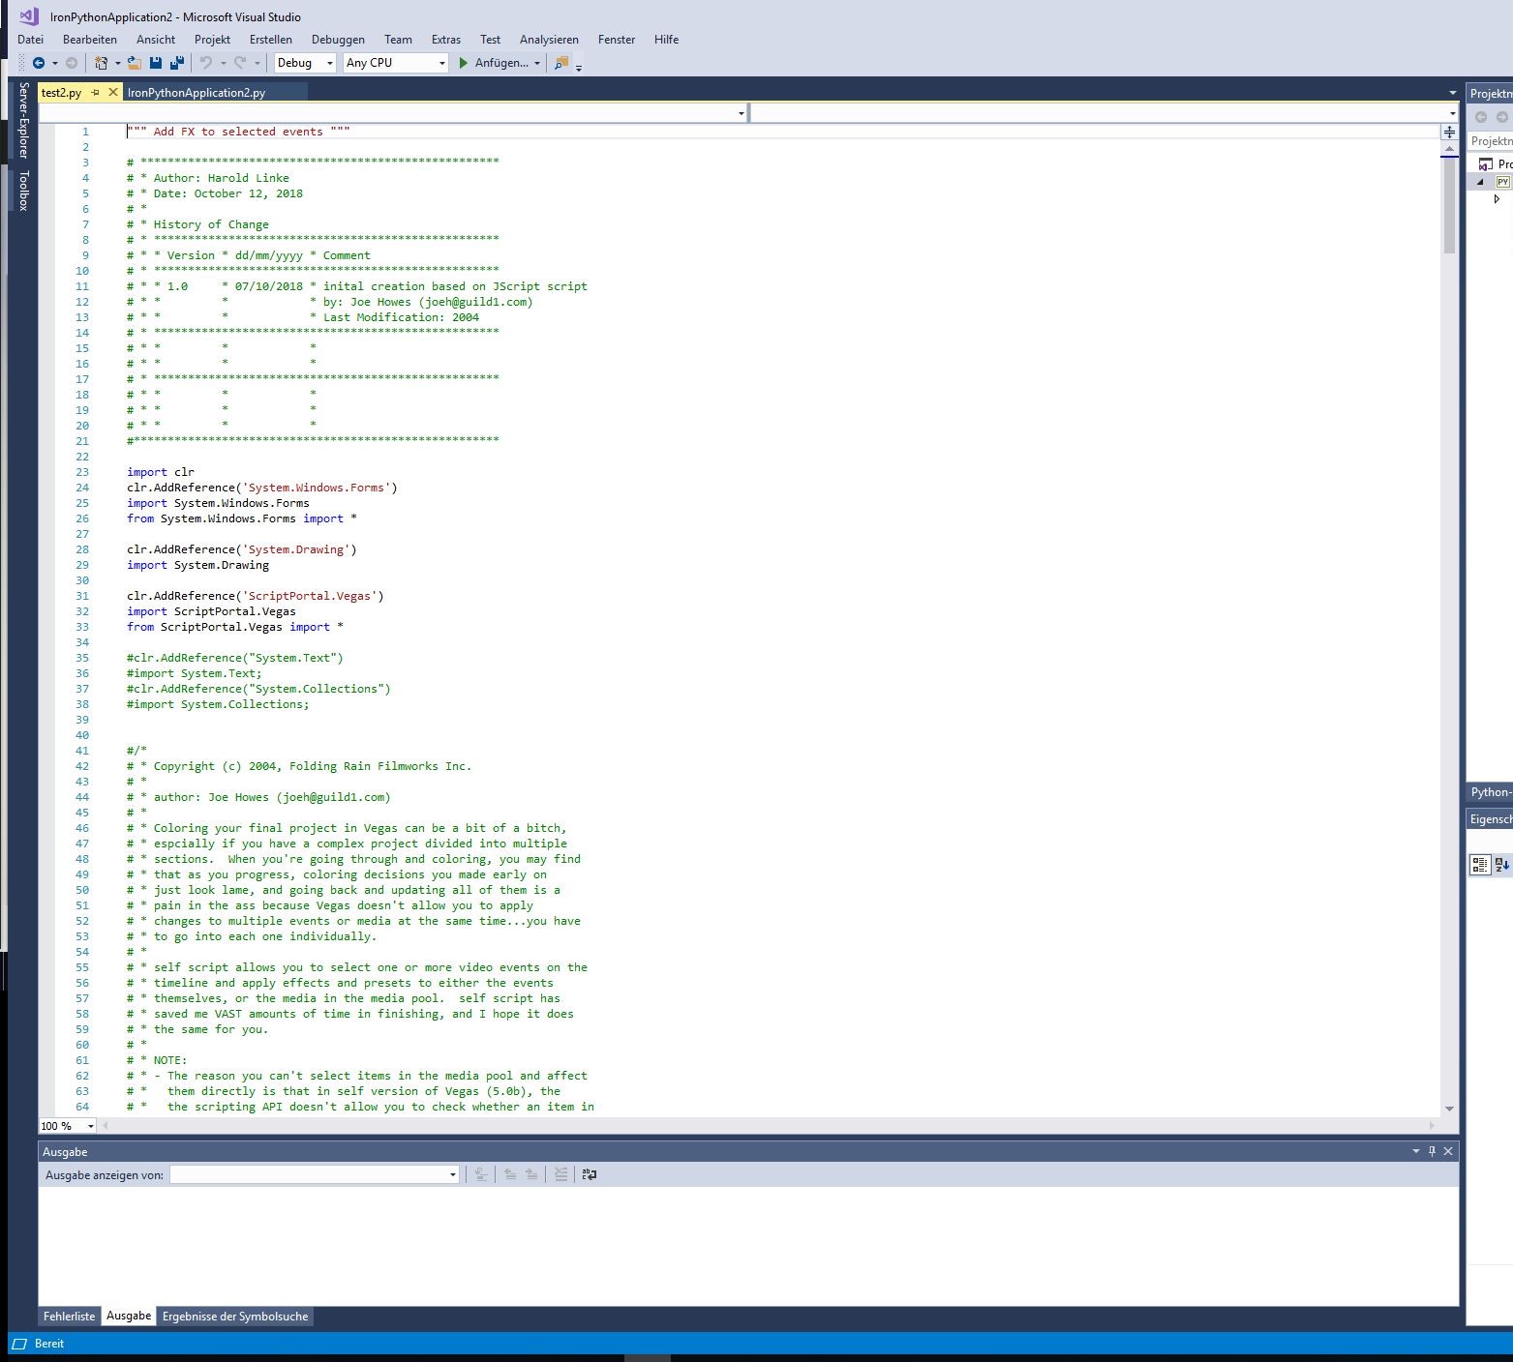This screenshot has width=1513, height=1362.
Task: Toggle auto-hide pin of the Ausgabe panel
Action: 1432,1151
